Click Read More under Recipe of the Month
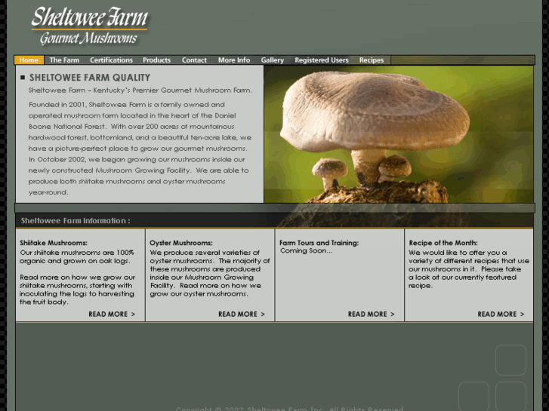Viewport: 549px width, 411px height. (501, 314)
